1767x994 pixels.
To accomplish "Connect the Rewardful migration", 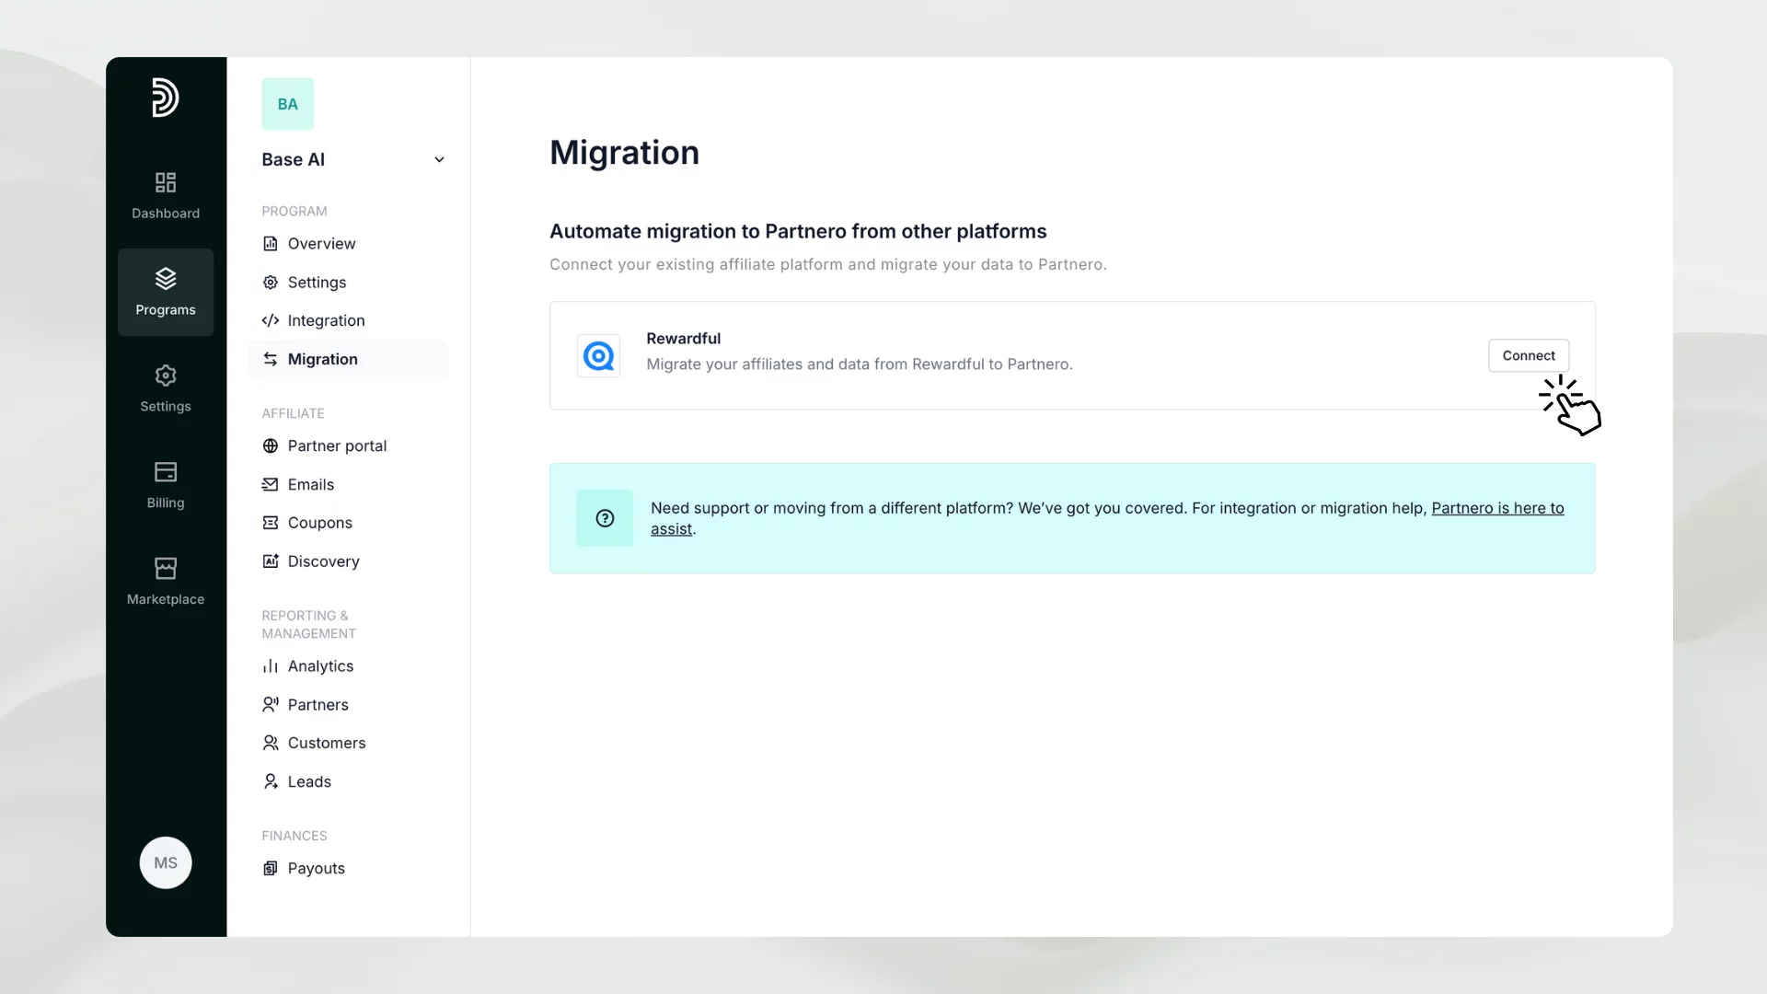I will coord(1528,355).
